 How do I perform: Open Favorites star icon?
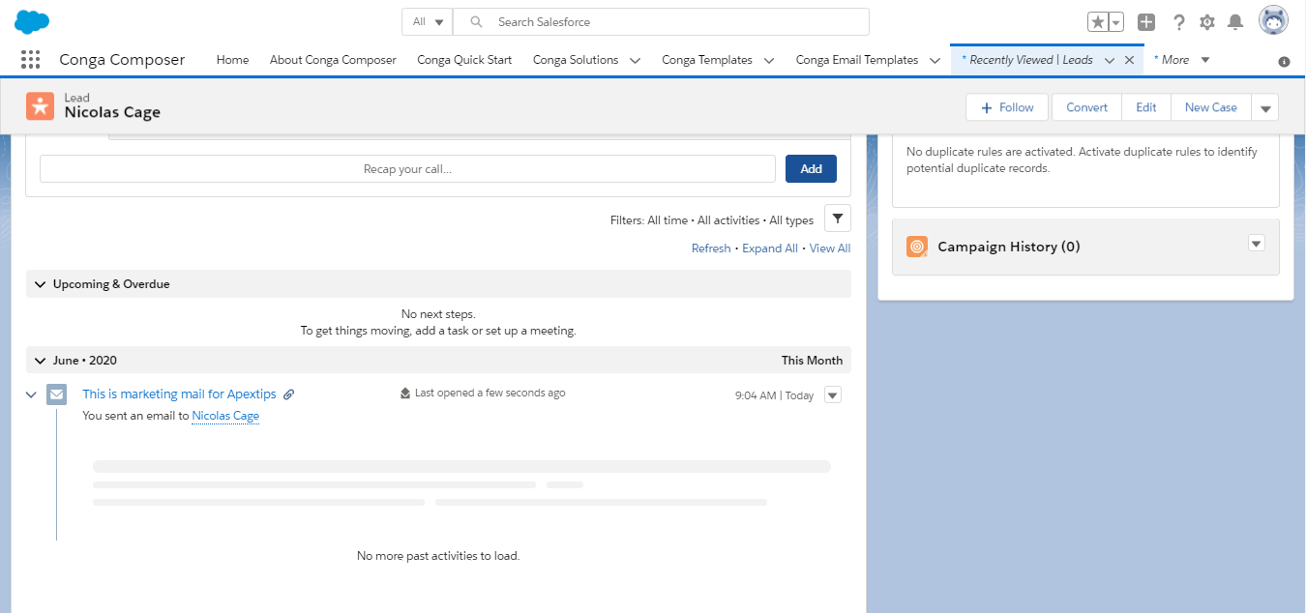1097,22
